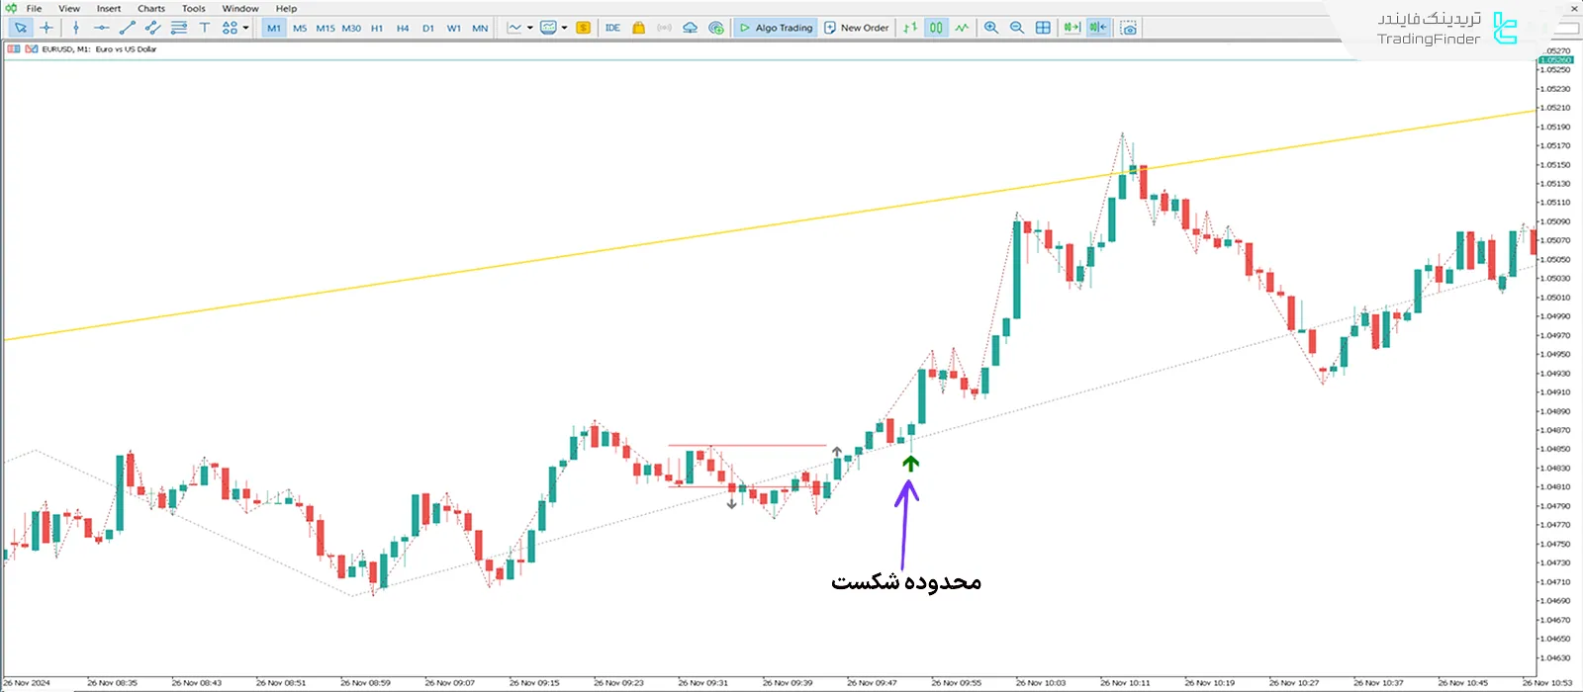Take a chart screenshot with camera icon
This screenshot has width=1583, height=692.
coord(1129,28)
